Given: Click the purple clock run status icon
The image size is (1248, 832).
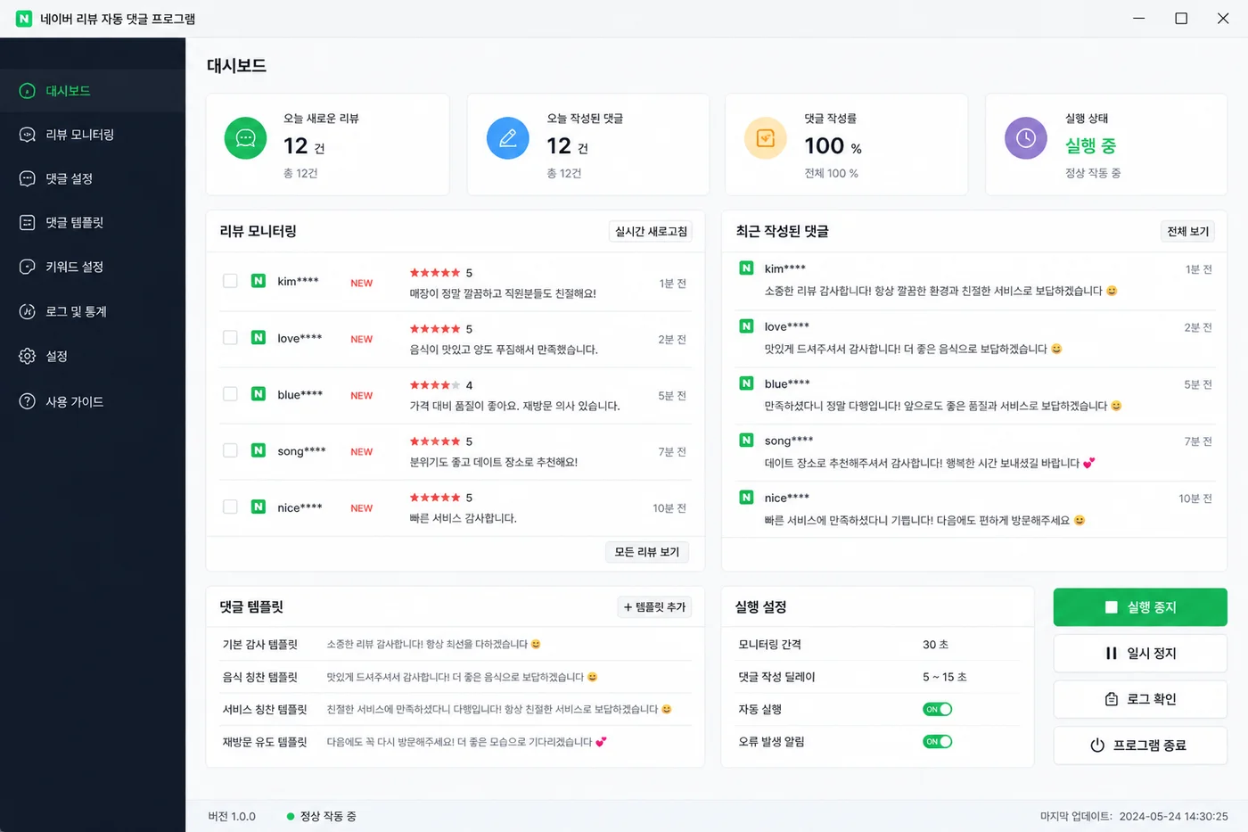Looking at the screenshot, I should (x=1026, y=138).
